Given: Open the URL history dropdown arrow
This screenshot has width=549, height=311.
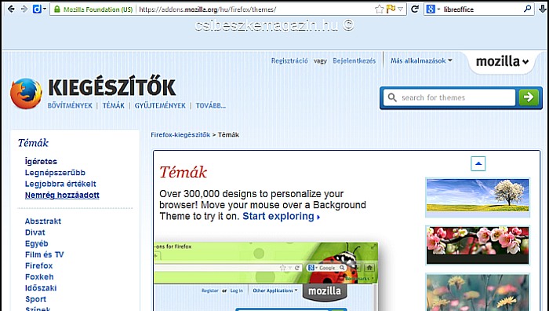Looking at the screenshot, I should pos(401,9).
